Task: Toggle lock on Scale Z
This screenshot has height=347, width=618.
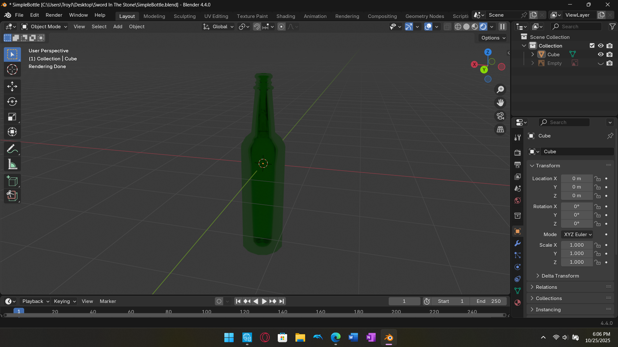Action: pyautogui.click(x=598, y=262)
